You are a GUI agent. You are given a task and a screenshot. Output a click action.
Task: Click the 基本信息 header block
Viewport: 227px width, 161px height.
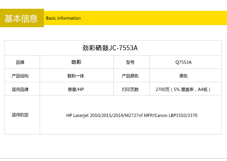21,18
